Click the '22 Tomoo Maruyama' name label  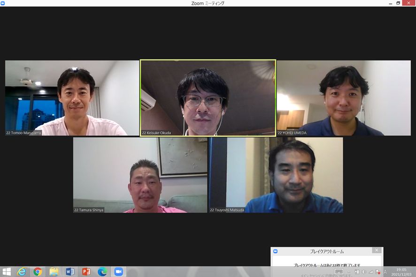23,133
